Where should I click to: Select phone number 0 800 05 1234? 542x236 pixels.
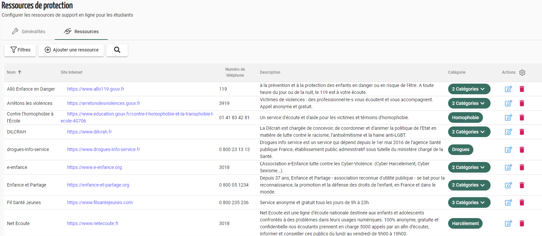(234, 185)
